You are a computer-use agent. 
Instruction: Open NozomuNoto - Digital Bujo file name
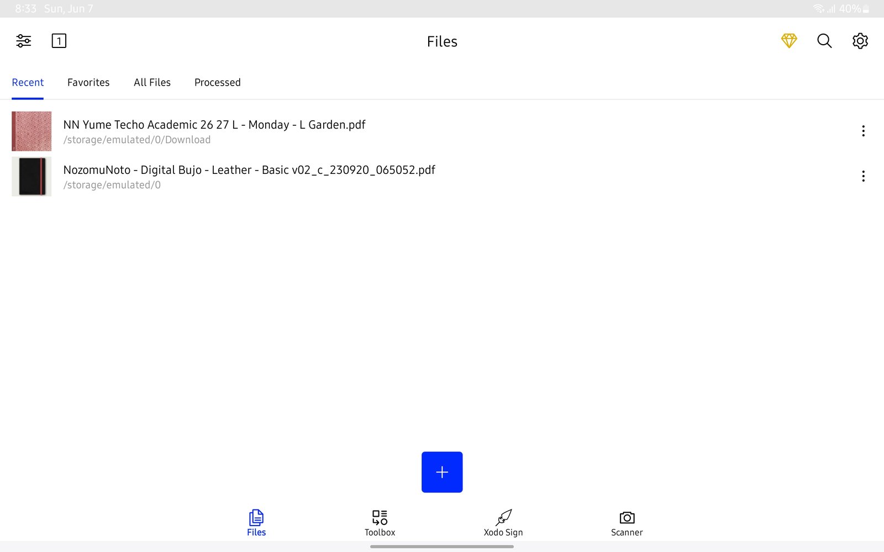click(249, 170)
